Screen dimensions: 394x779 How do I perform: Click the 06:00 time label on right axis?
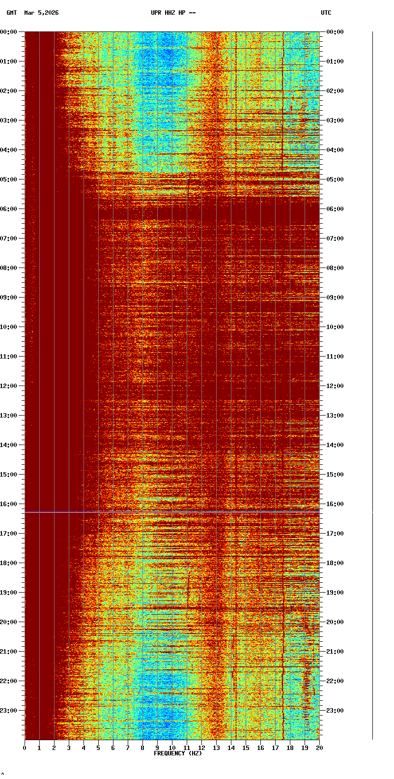click(x=335, y=209)
